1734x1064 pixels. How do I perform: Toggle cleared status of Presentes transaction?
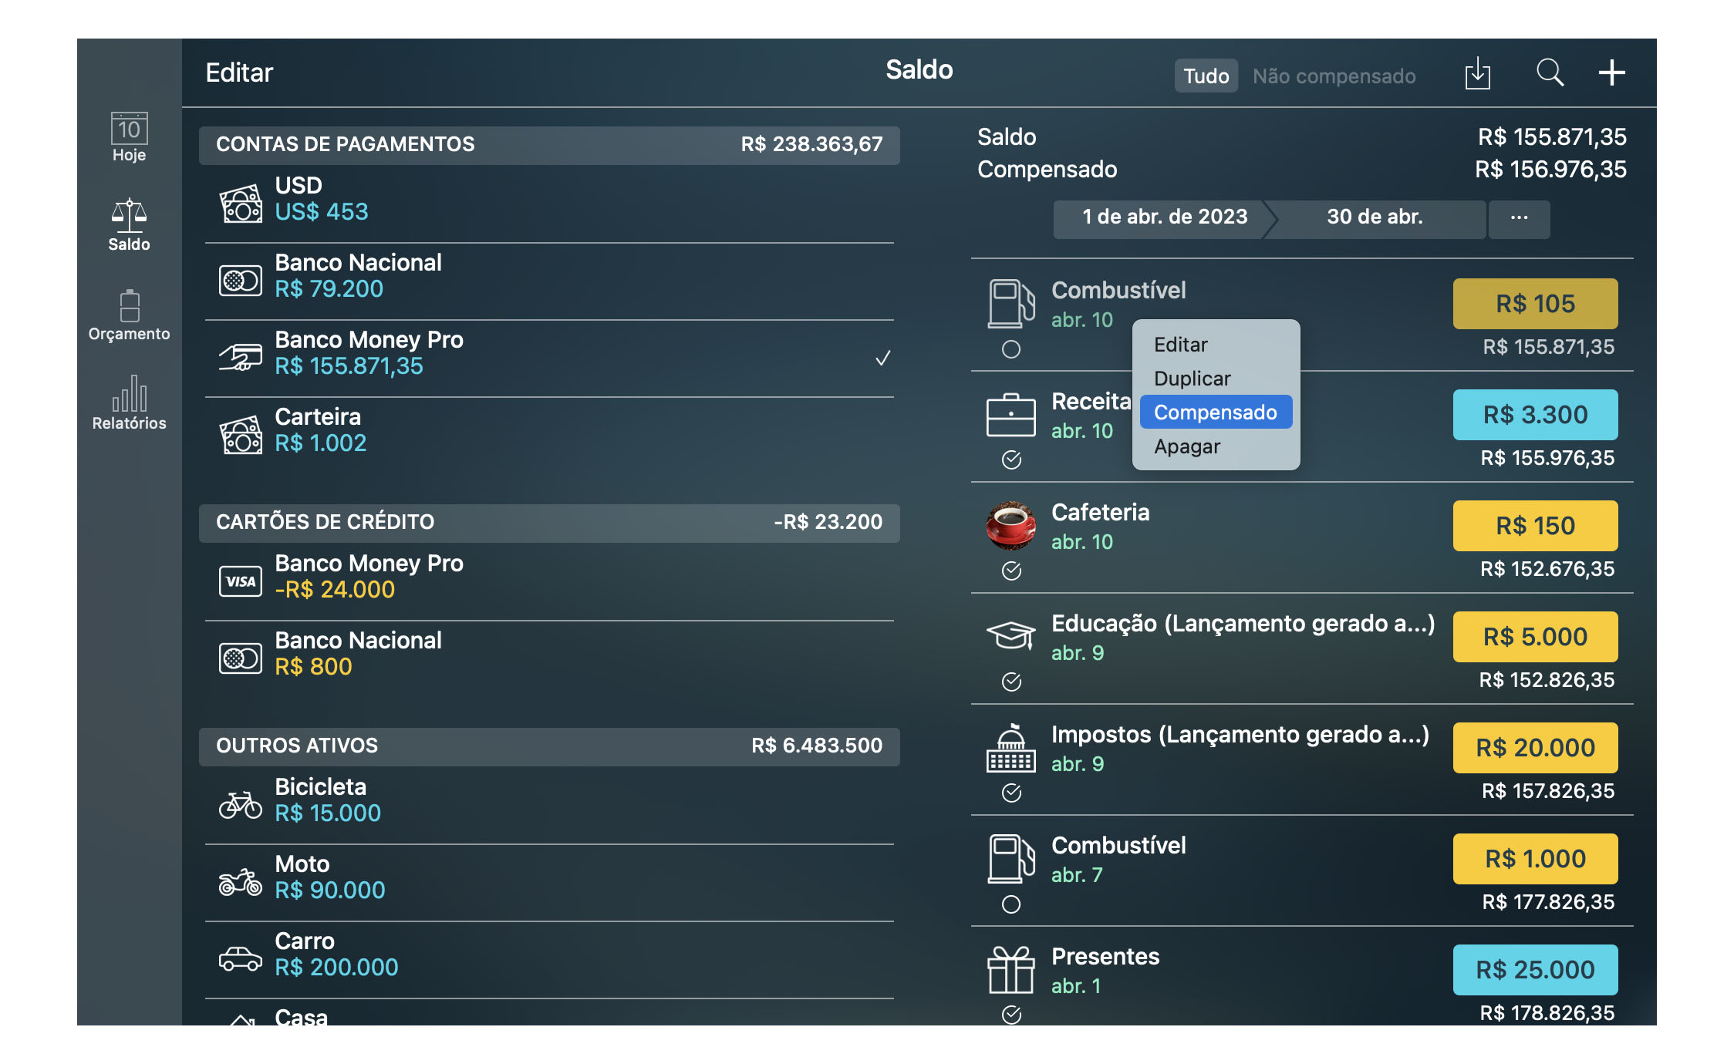coord(1011,1015)
